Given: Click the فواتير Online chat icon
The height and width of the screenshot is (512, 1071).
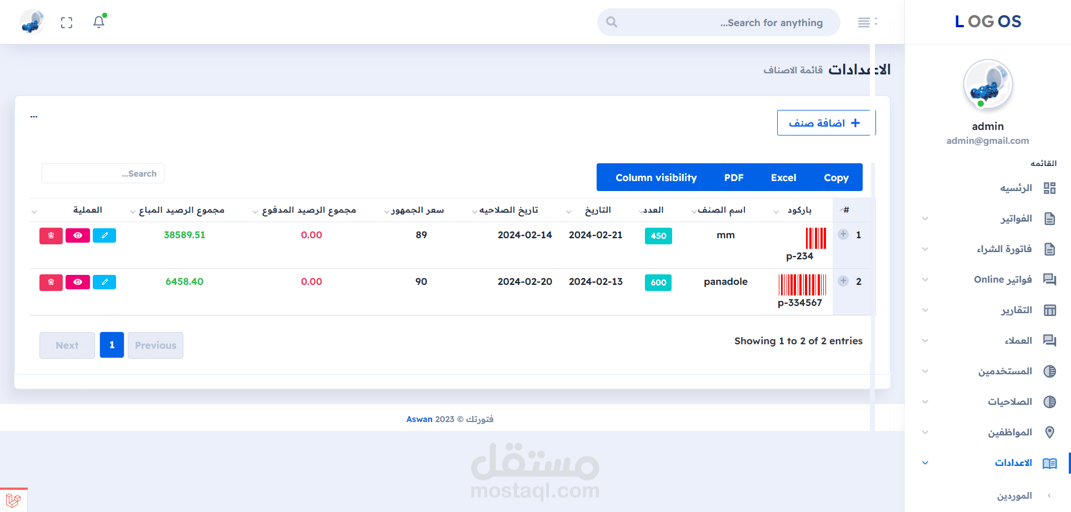Looking at the screenshot, I should click(1049, 279).
